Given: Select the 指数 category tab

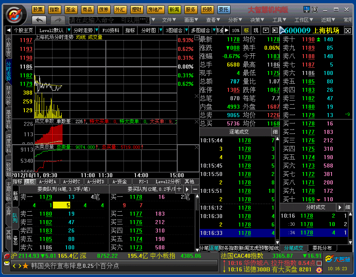Looking at the screenshot, I should point(54,10).
